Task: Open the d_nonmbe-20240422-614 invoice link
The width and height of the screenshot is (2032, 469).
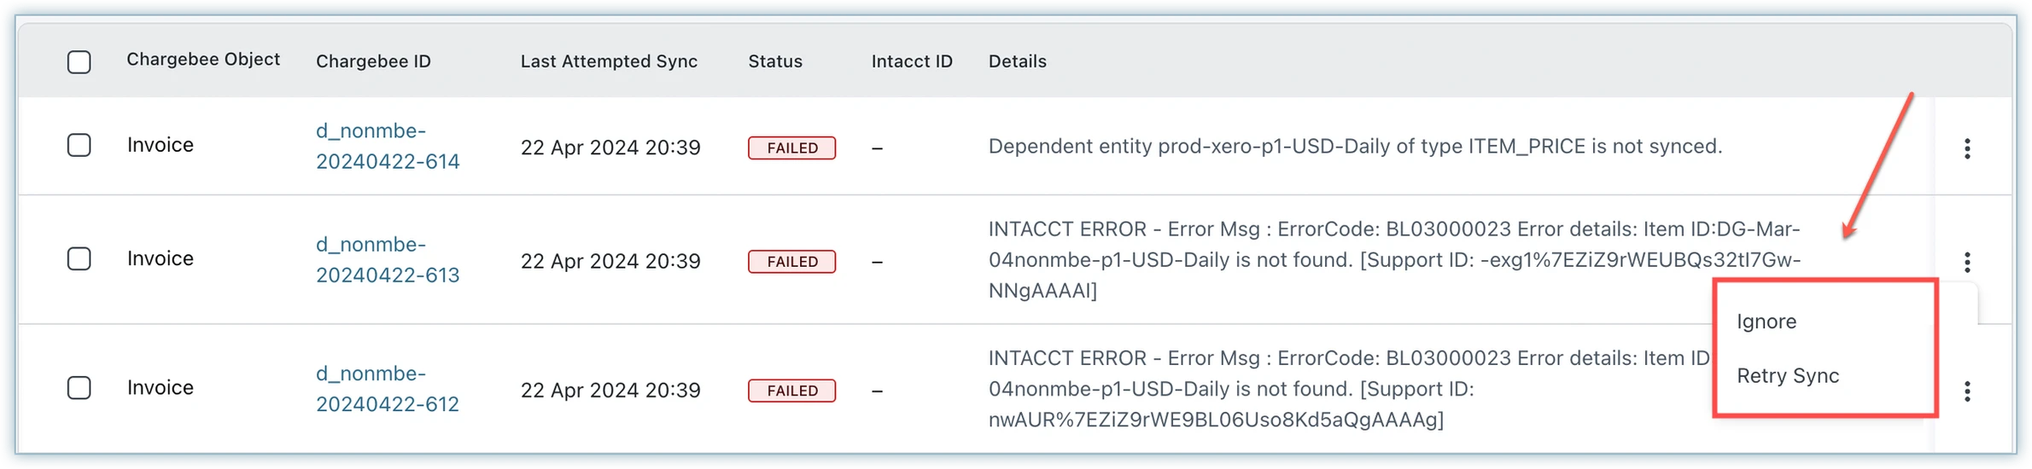Action: click(388, 146)
